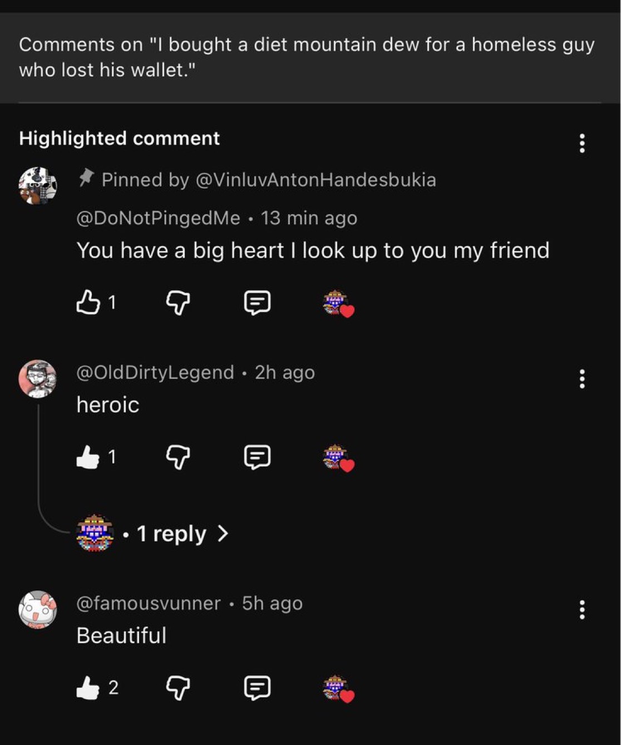Open options menu for the highlighted comment
This screenshot has width=621, height=745.
point(582,143)
